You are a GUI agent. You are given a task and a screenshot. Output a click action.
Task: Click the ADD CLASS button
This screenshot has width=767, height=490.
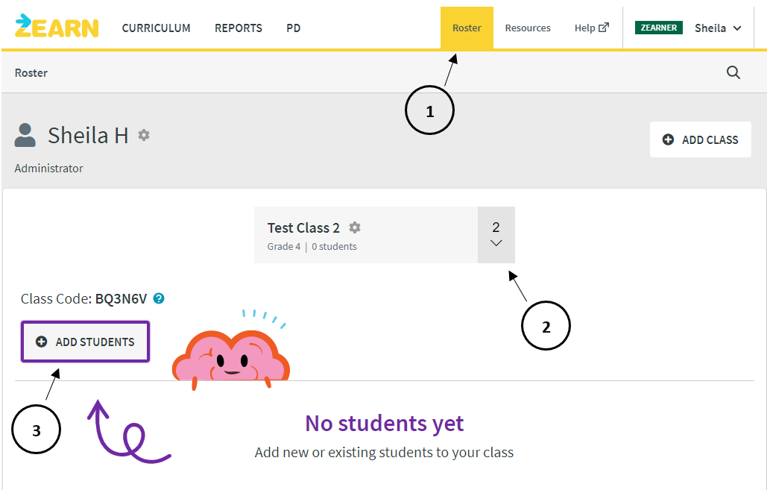tap(701, 139)
